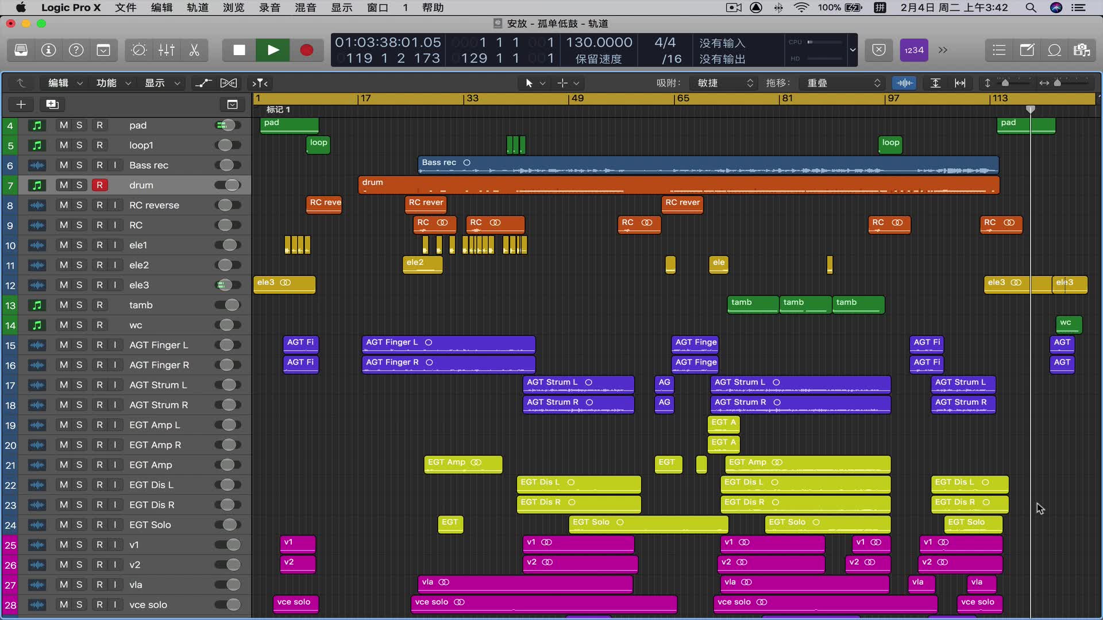Open the 拖移 drag mode dropdown
This screenshot has height=620, width=1103.
click(843, 83)
